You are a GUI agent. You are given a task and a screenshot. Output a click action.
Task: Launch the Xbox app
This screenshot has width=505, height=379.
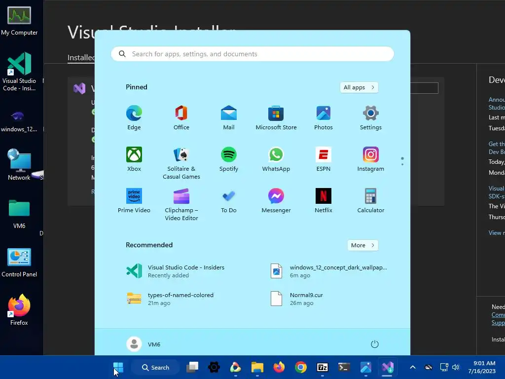point(134,159)
